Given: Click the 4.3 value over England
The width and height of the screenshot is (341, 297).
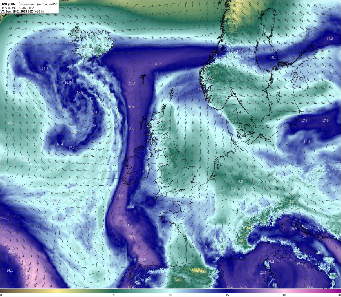Looking at the screenshot, I should [173, 157].
